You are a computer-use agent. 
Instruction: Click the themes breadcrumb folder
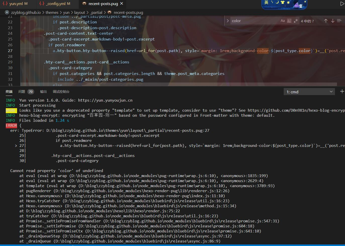coord(52,12)
